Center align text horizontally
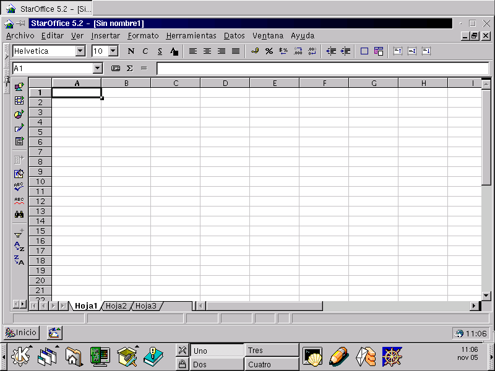Image resolution: width=495 pixels, height=371 pixels. tap(207, 51)
